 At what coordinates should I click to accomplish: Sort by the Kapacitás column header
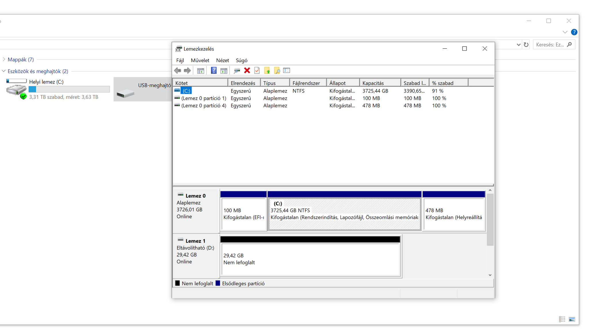click(x=380, y=83)
